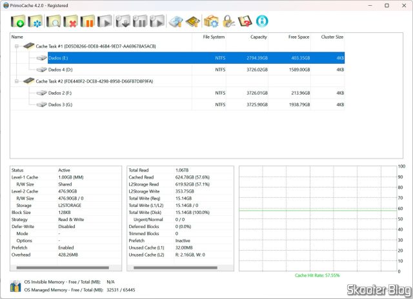Viewport: 413px width, 299px height.
Task: Resume deferred-write with clock play icon
Action: click(157, 21)
